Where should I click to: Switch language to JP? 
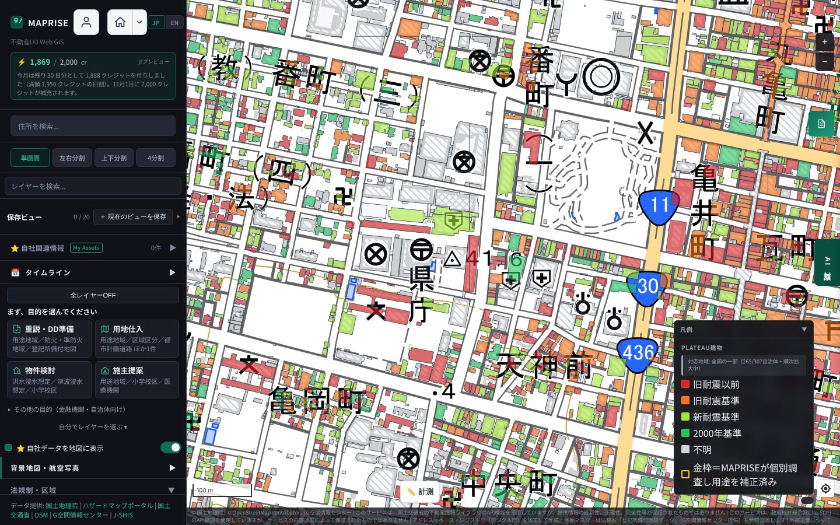pyautogui.click(x=156, y=23)
